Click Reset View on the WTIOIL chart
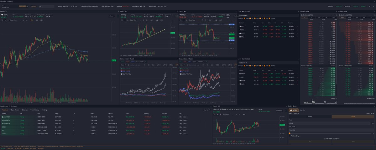376x150 pixels. pos(133,20)
